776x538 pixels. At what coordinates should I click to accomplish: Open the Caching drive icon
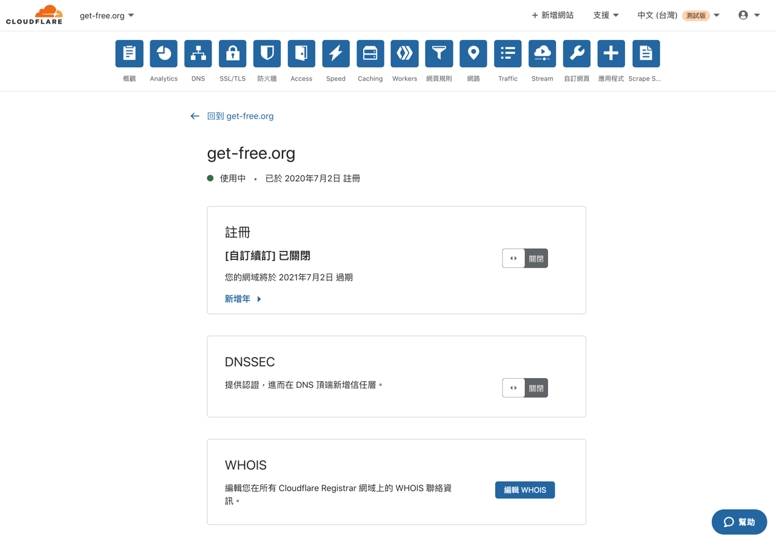click(370, 53)
